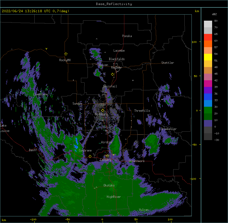Image resolution: width=228 pixels, height=223 pixels.
Task: Click the 100 tick on the horizontal axis
Action: (x=170, y=219)
